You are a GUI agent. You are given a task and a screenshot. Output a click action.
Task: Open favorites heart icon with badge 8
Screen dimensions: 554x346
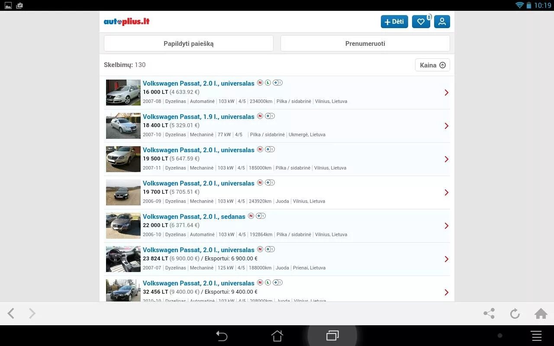pos(421,22)
